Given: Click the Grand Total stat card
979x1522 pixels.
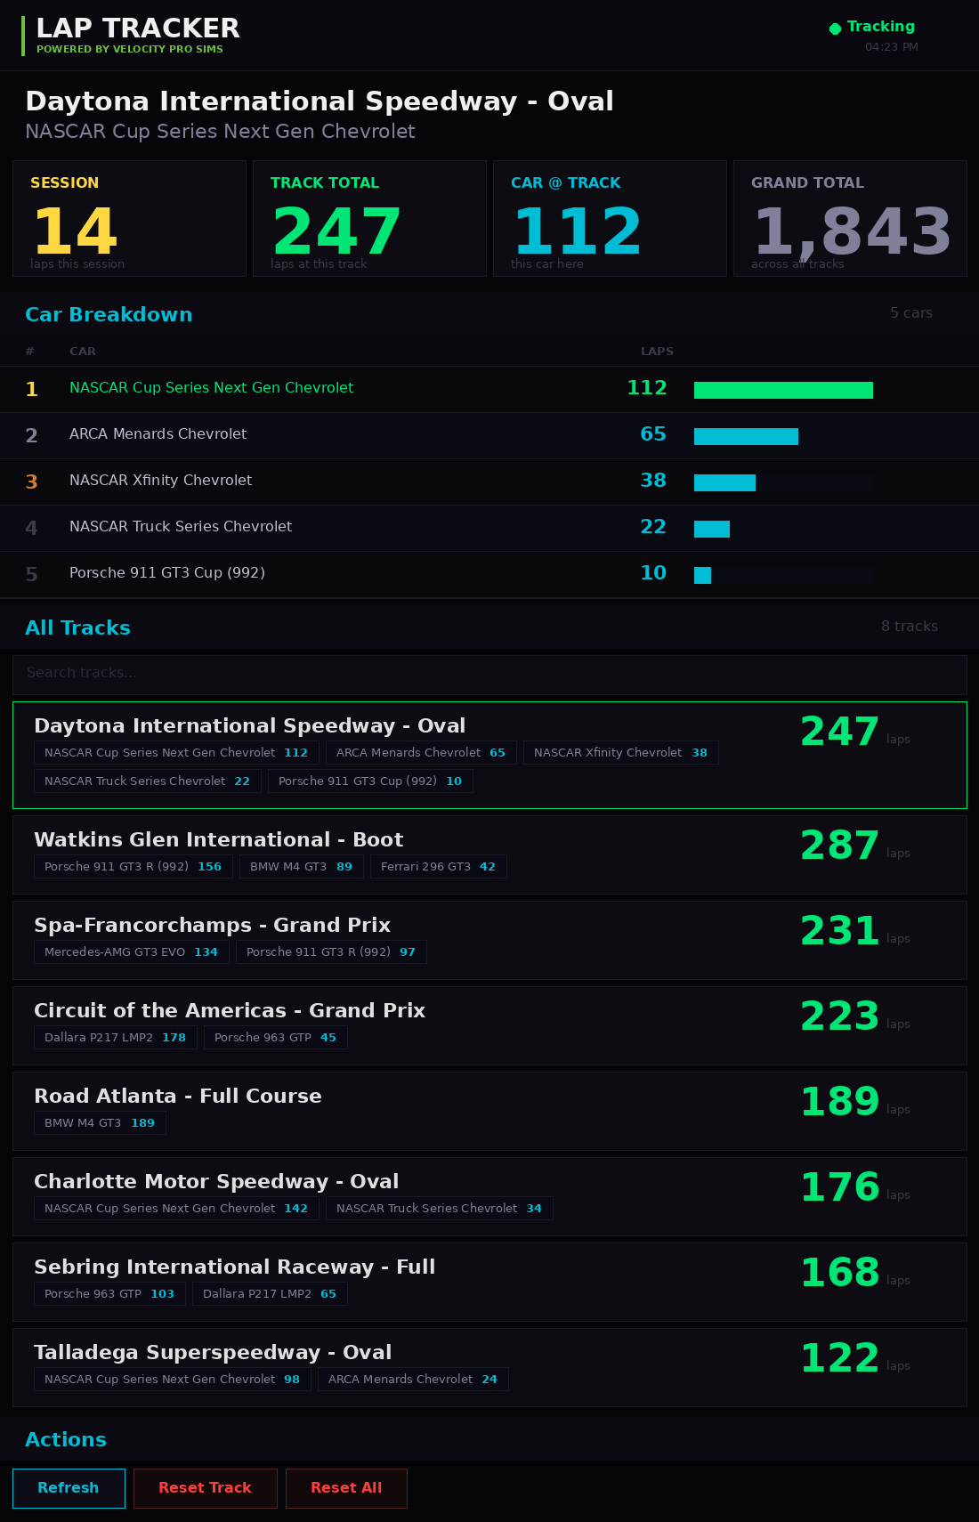Looking at the screenshot, I should tap(850, 218).
